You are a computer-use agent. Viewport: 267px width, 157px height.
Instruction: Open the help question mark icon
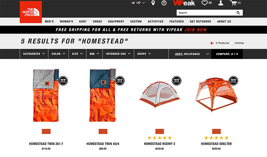pos(164,3)
